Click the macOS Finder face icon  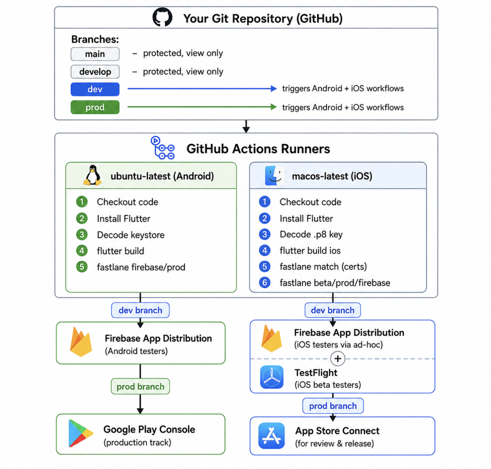point(275,175)
